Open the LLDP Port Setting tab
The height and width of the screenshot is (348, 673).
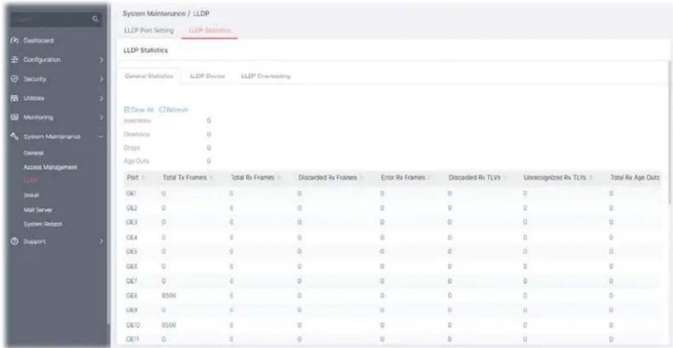click(149, 30)
